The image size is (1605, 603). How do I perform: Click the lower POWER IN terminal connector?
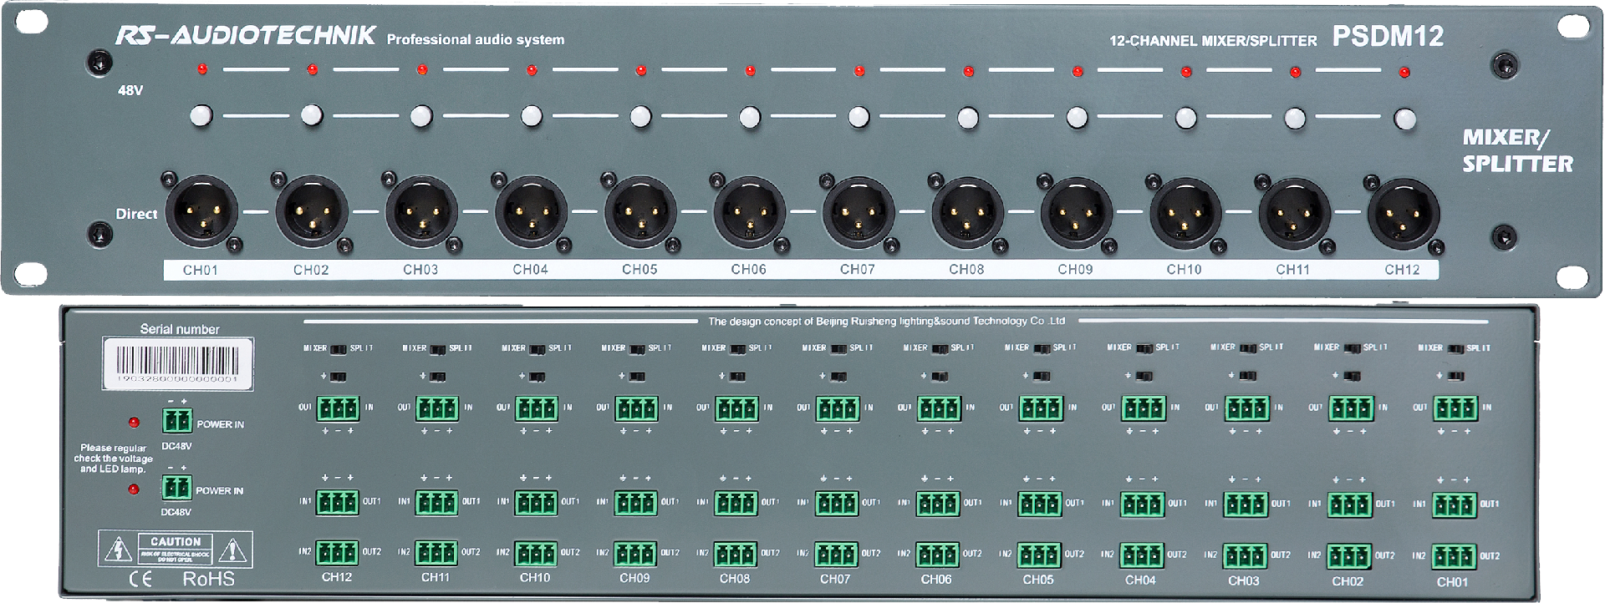pyautogui.click(x=176, y=487)
